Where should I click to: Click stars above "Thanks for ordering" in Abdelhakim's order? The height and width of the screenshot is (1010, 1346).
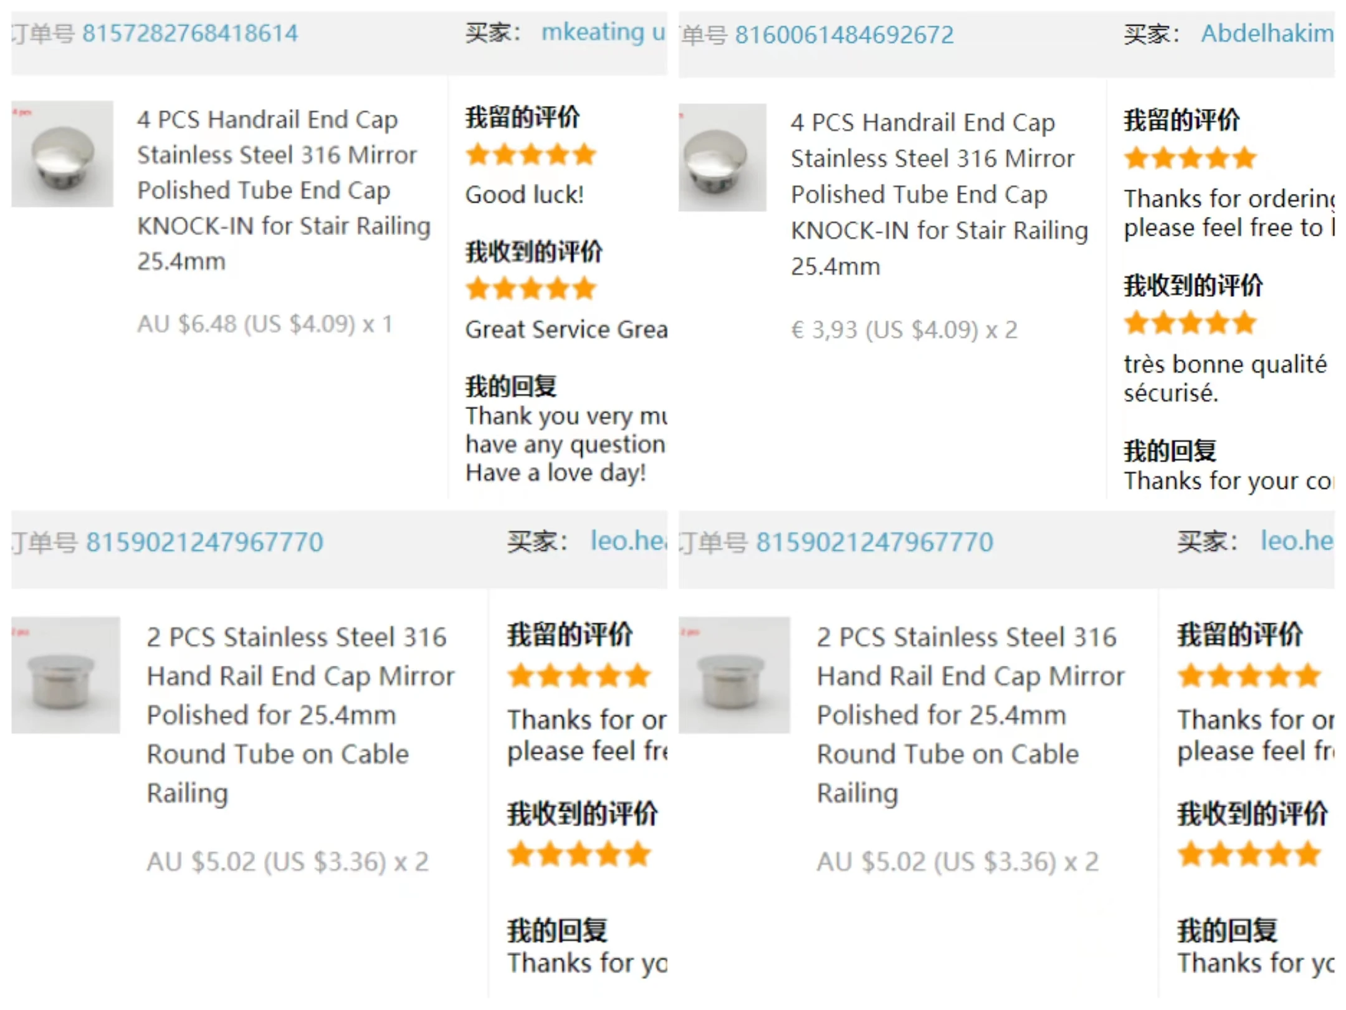click(x=1190, y=158)
